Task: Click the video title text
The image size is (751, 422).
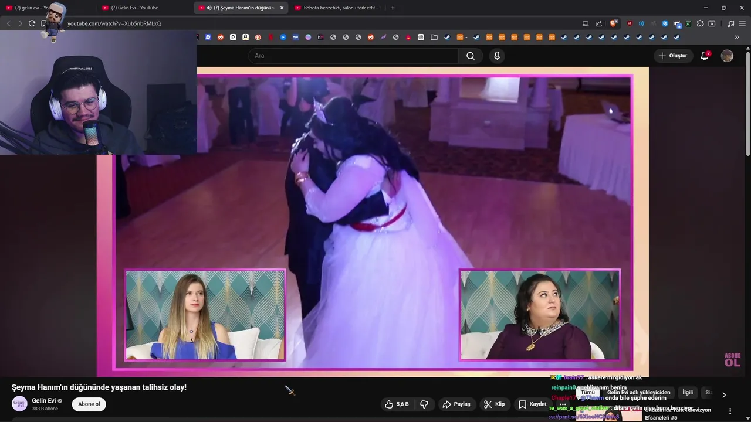Action: (x=99, y=387)
